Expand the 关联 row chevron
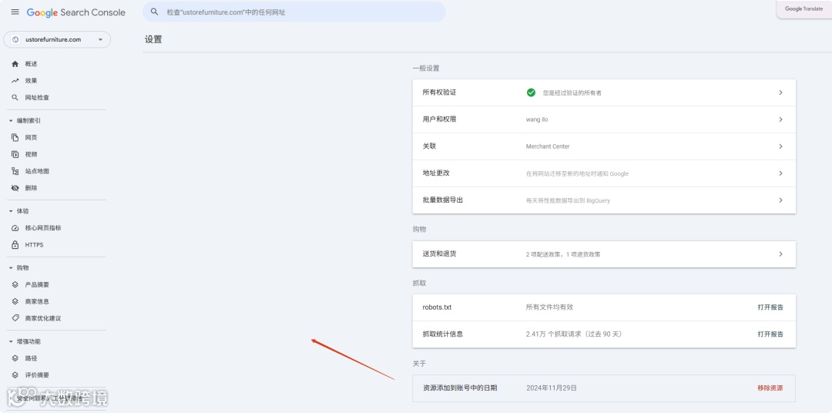This screenshot has height=413, width=832. (780, 146)
